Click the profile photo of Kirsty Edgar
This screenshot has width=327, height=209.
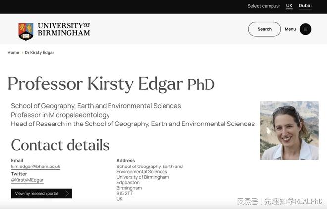point(289,130)
